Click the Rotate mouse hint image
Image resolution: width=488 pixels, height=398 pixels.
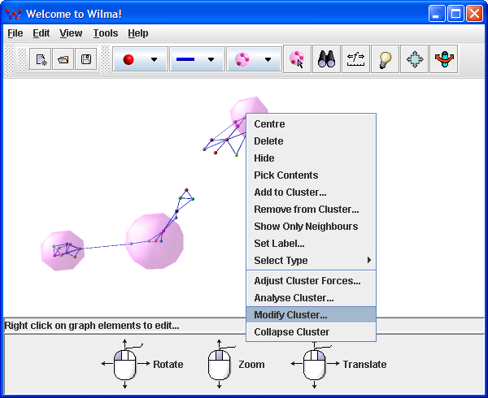[125, 364]
